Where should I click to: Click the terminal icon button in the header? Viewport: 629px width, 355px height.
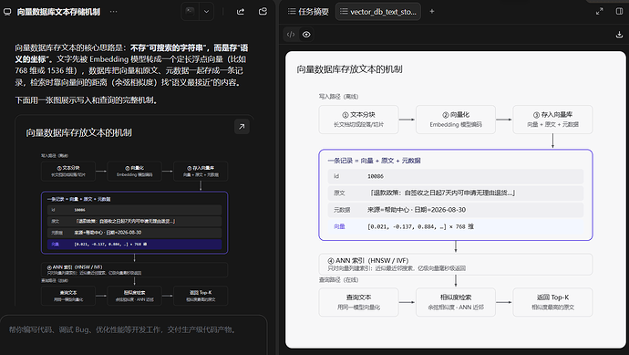tap(191, 12)
